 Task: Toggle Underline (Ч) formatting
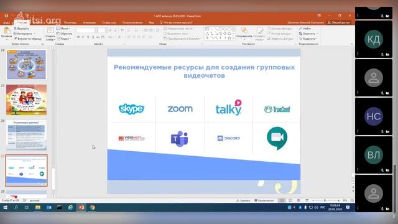pyautogui.click(x=88, y=37)
